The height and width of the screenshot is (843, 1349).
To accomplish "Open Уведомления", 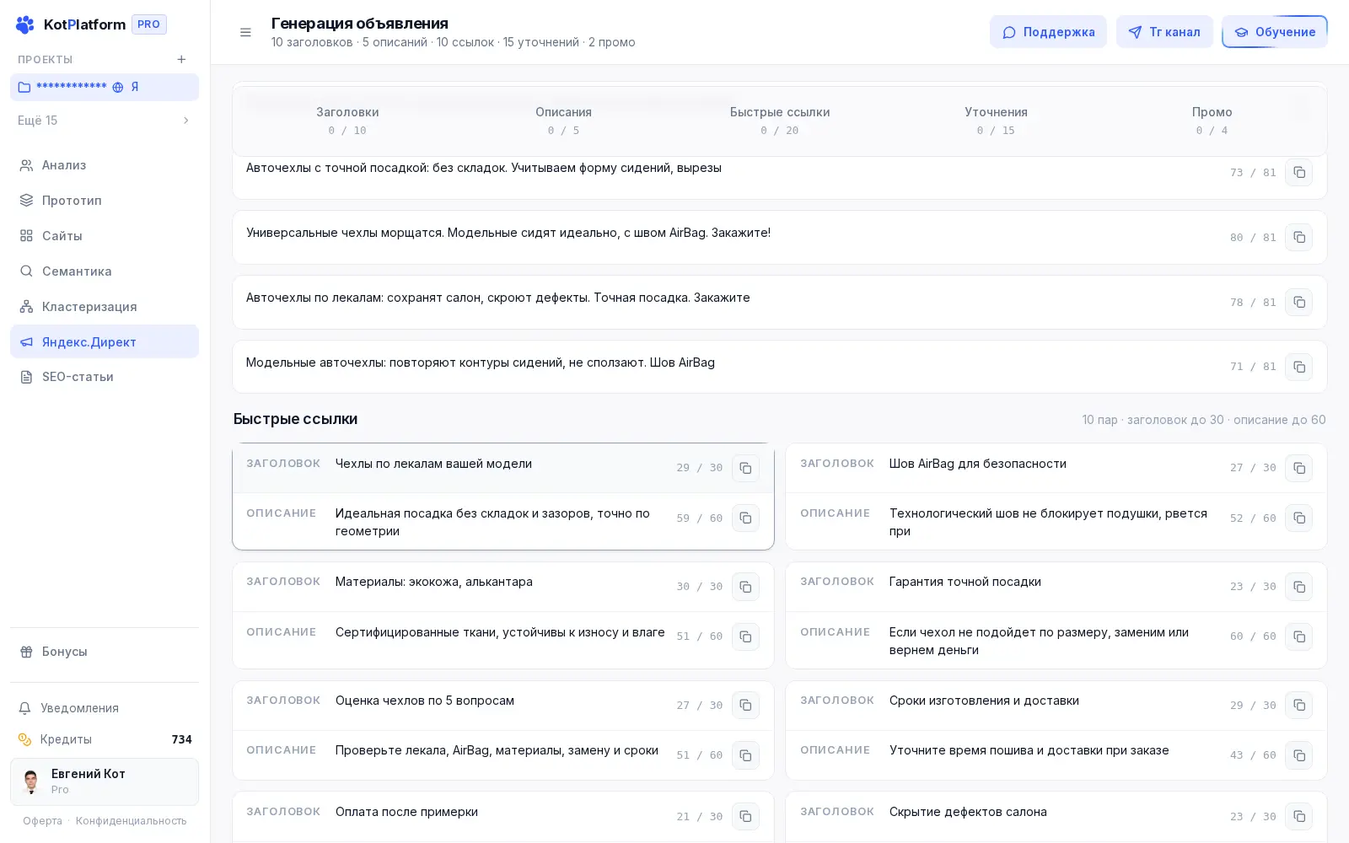I will (x=105, y=708).
